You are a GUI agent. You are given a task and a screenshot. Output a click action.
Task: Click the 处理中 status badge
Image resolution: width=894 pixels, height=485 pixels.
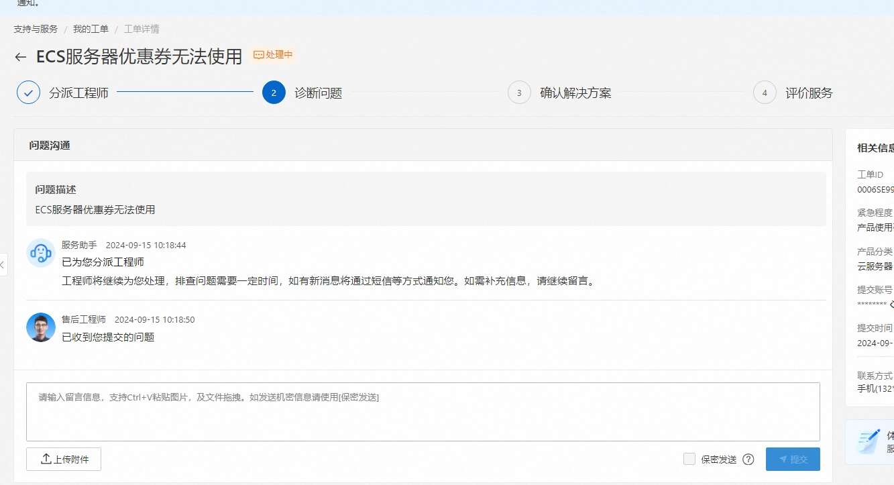[x=273, y=55]
